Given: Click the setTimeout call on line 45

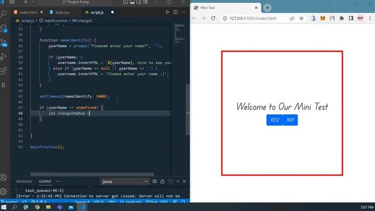Looking at the screenshot, I should coord(74,96).
